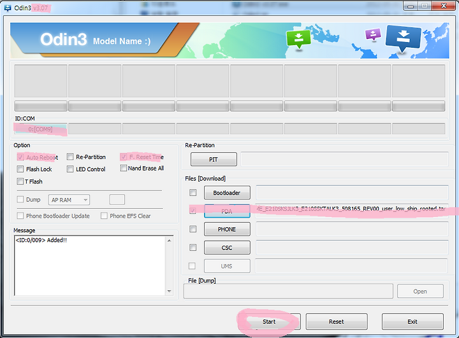Click the File Dump path field
The image size is (459, 338).
click(x=288, y=291)
